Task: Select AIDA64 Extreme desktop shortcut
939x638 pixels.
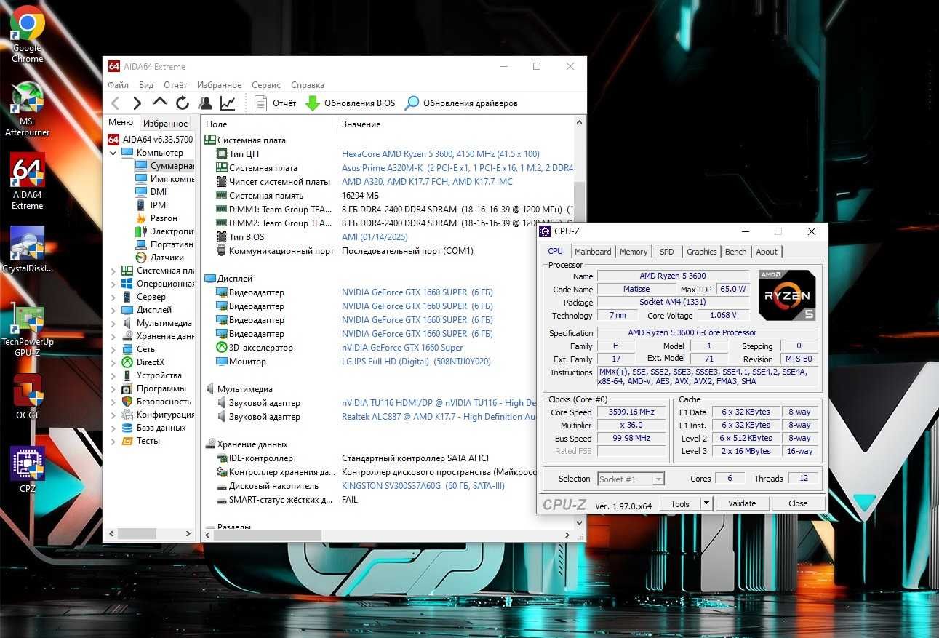Action: point(28,181)
